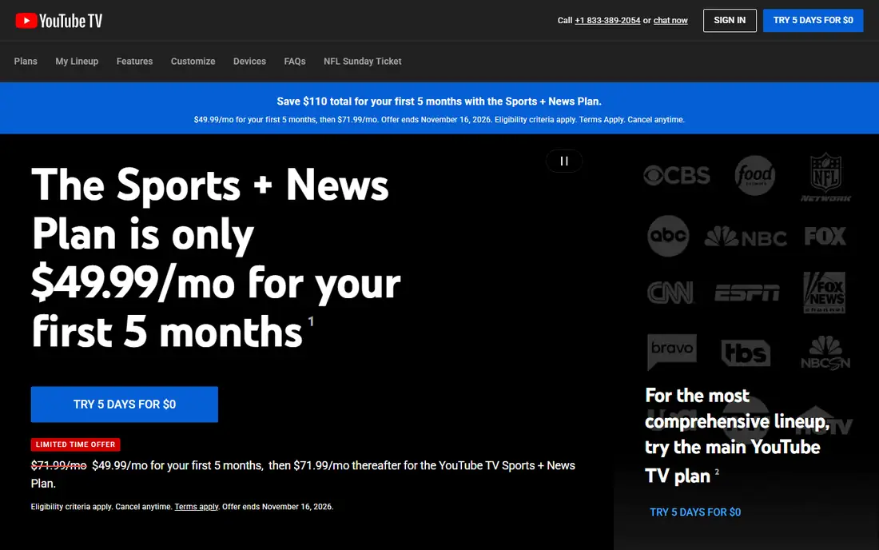Click the banner fine print "$49.99/mo for your first 5 months, then $71.99/mo"
The width and height of the screenshot is (879, 550).
coord(286,119)
